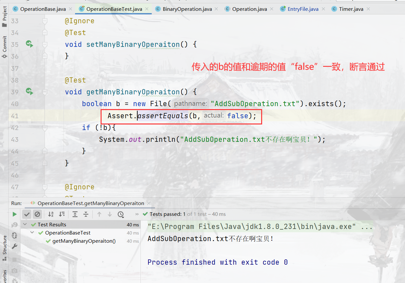Viewport: 405px width, 283px height.
Task: Go to next failed test arrow
Action: pos(110,214)
